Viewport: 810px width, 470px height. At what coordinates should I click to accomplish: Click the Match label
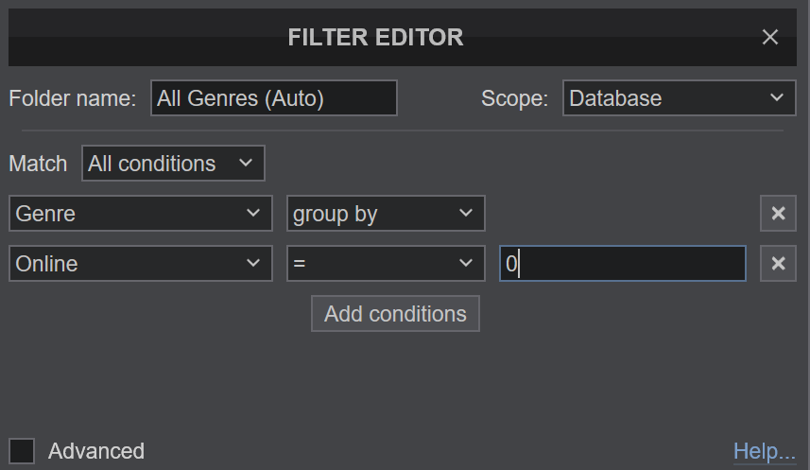pyautogui.click(x=38, y=164)
